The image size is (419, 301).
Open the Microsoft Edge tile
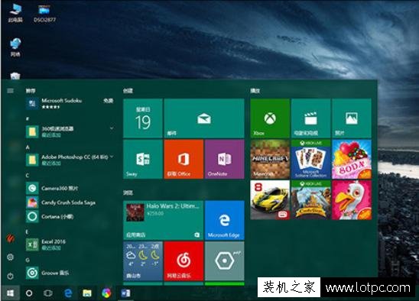pos(225,220)
